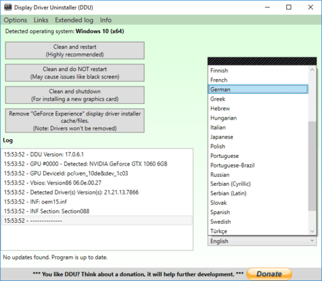Select the GPU DeviceId log line

[97, 174]
